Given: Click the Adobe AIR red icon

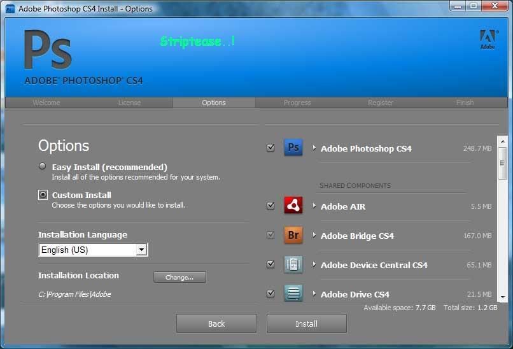Looking at the screenshot, I should point(293,205).
